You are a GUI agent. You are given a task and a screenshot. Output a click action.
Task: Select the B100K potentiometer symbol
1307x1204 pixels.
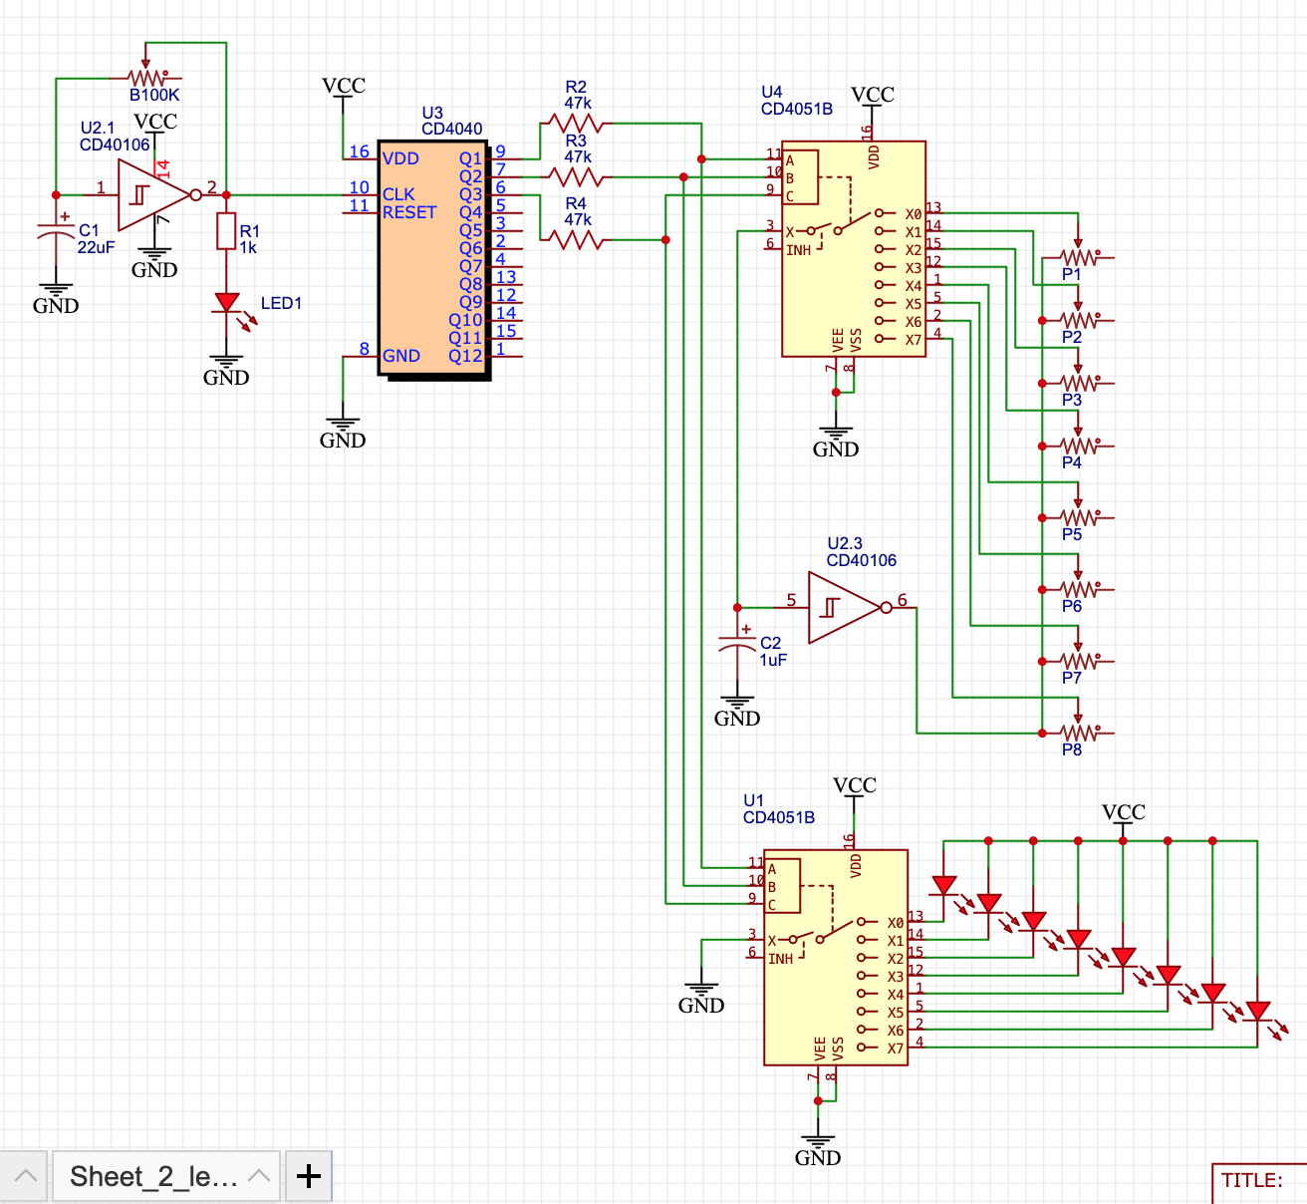pos(147,77)
